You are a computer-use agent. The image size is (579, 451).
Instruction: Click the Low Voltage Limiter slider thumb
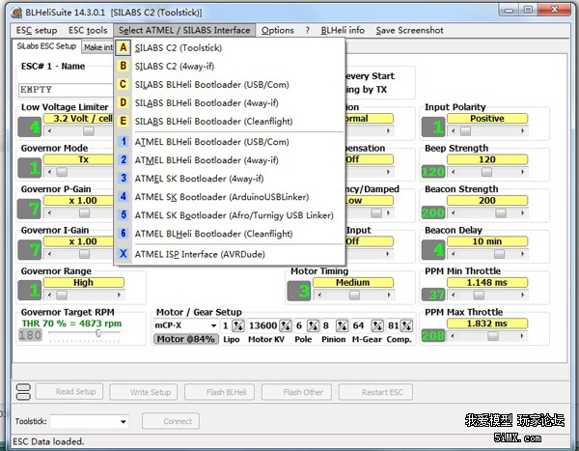coord(89,130)
